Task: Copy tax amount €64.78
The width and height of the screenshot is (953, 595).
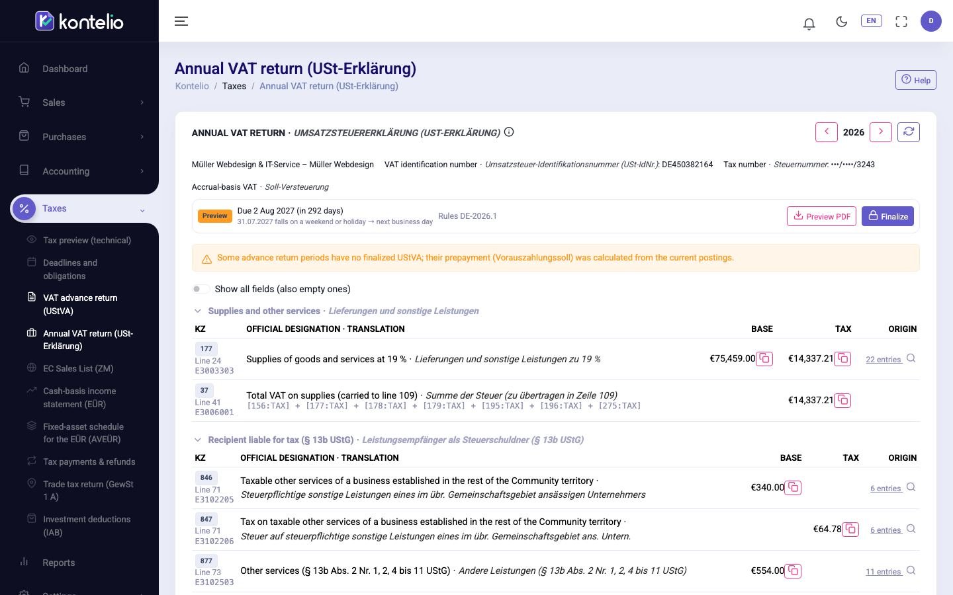Action: point(850,530)
